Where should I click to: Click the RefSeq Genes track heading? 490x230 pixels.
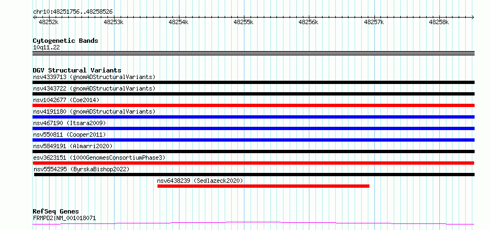[56, 212]
